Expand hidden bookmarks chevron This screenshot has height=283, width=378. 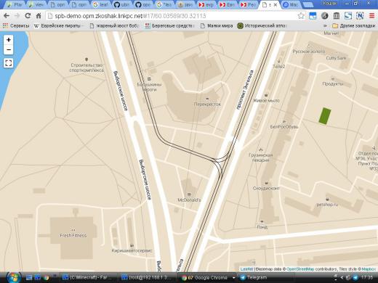[325, 25]
